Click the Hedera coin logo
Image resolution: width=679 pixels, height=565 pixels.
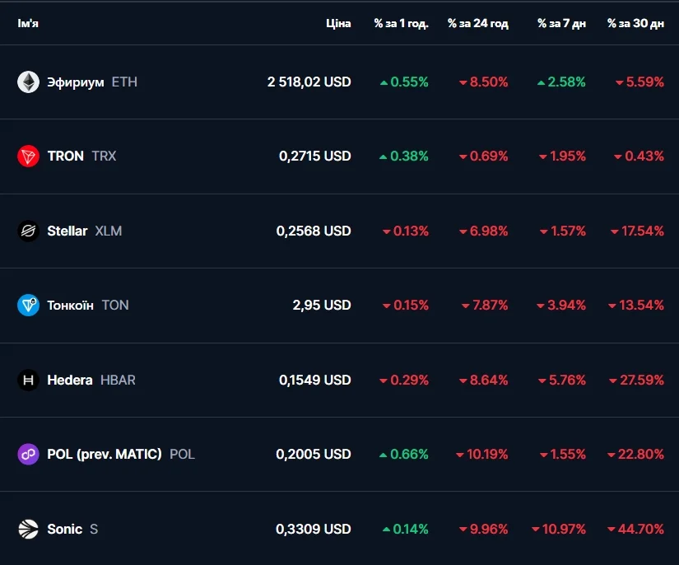pos(28,380)
